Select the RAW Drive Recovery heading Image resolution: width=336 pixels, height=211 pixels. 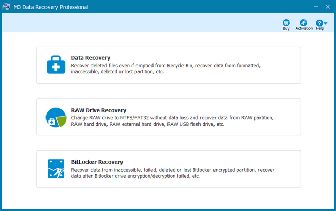(98, 110)
